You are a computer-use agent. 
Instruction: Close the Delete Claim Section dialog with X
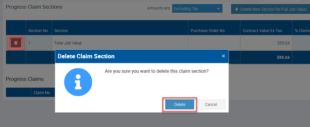[x=223, y=56]
